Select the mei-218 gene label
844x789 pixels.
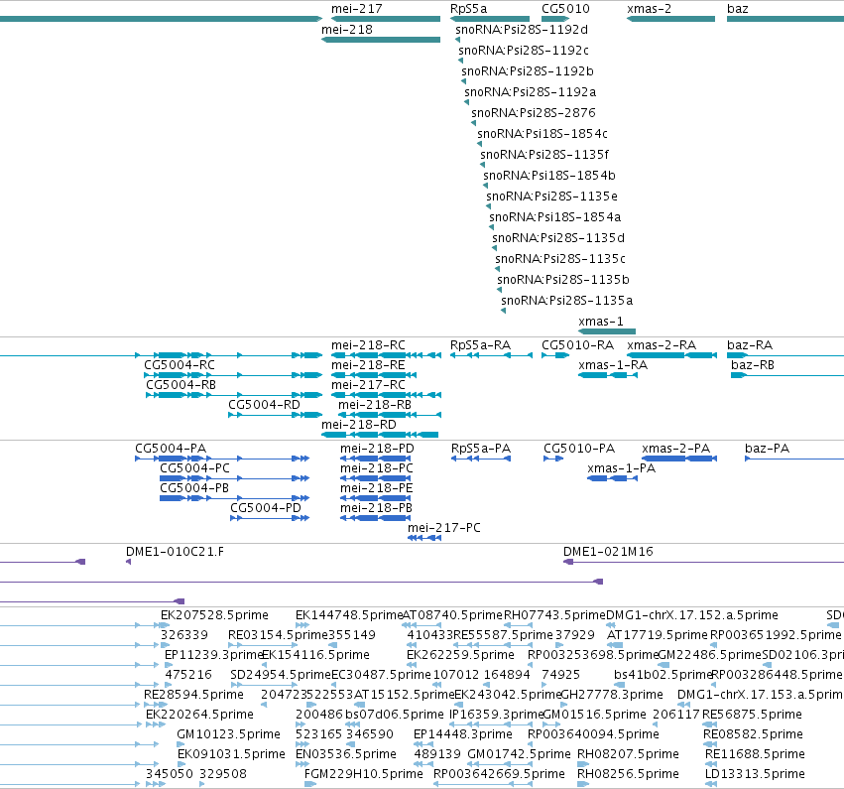(347, 30)
